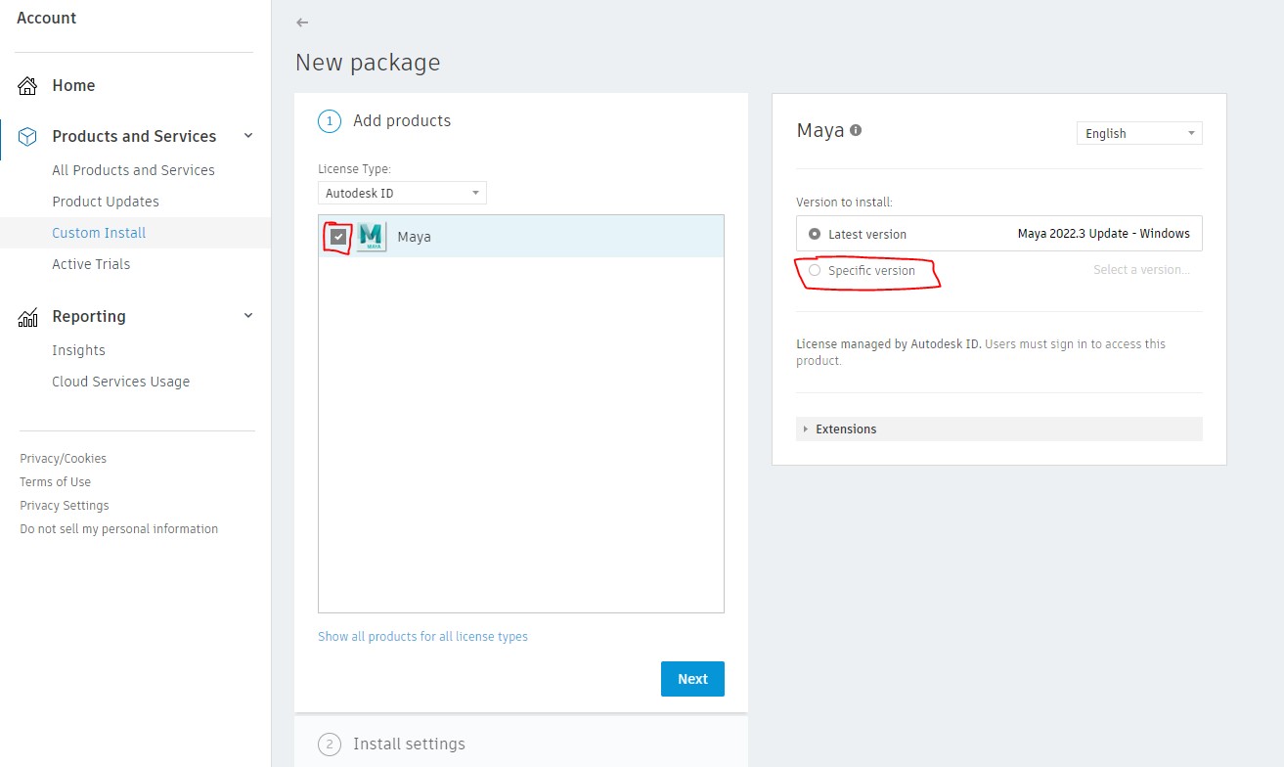Expand the Extensions section
Screen dimensions: 1284x767
(998, 429)
